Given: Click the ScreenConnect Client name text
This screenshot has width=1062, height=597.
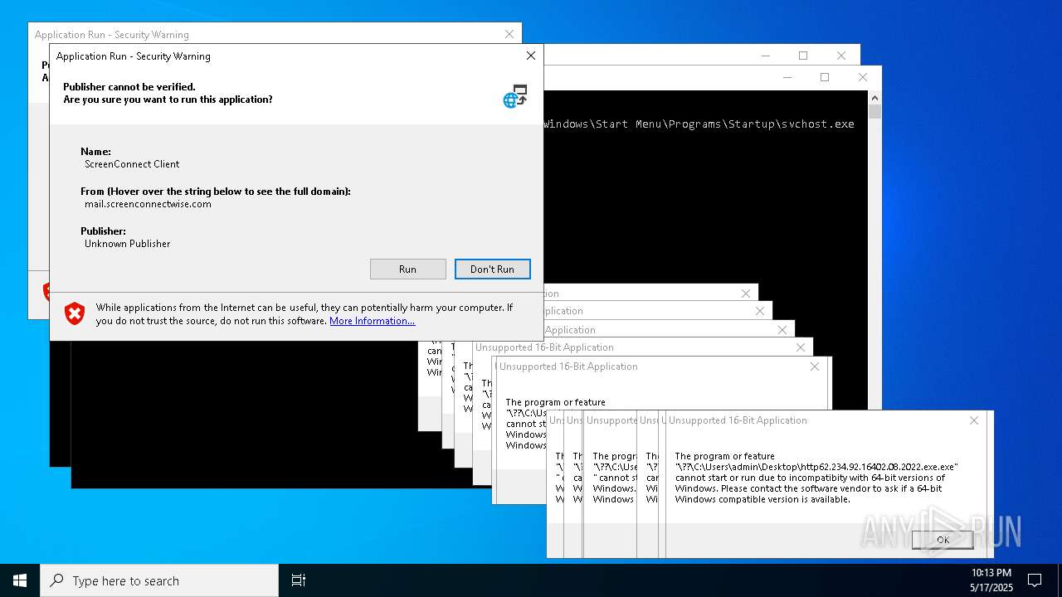Looking at the screenshot, I should [132, 164].
